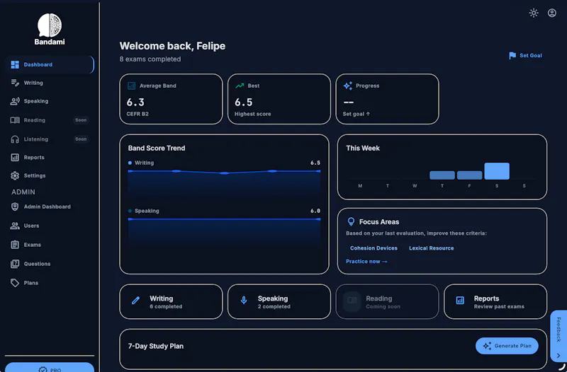
Task: Click the Best trending-up arrow icon
Action: coord(240,86)
